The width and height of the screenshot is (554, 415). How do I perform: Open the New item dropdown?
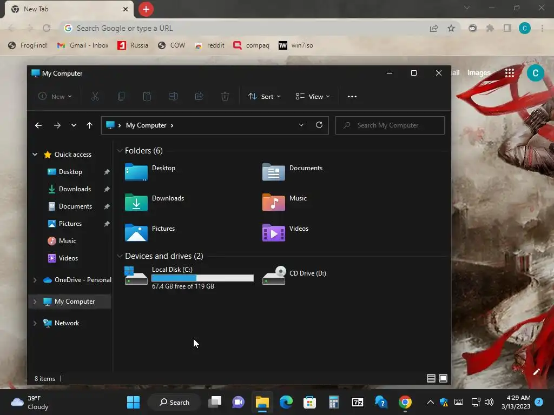pyautogui.click(x=55, y=96)
